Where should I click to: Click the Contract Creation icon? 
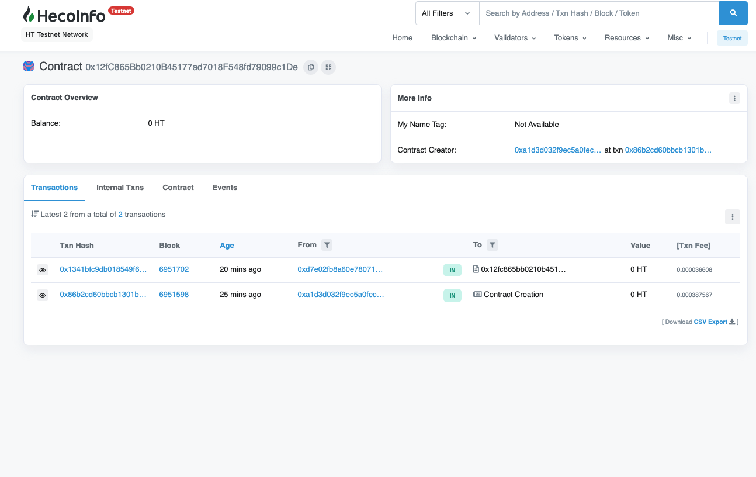tap(477, 295)
